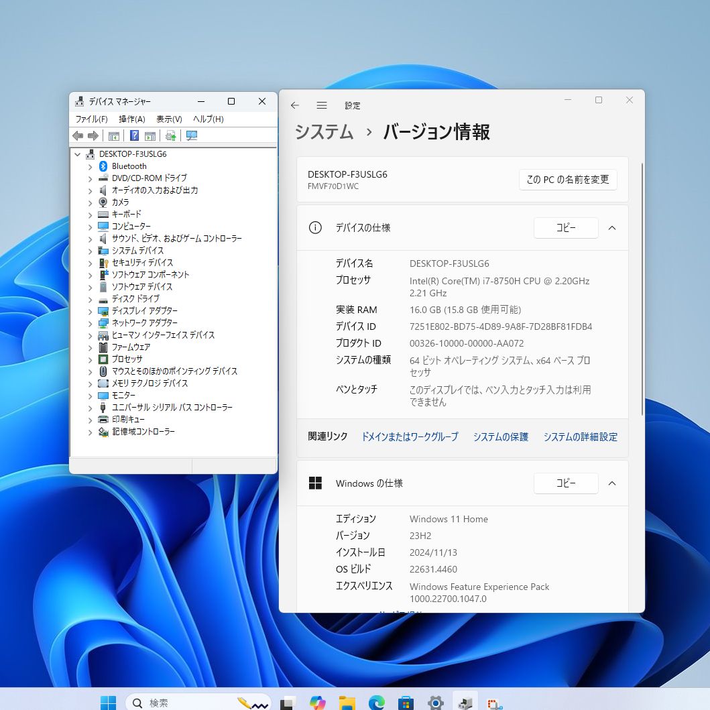The image size is (710, 710).
Task: Select the キーボード keyboard icon
Action: (103, 214)
